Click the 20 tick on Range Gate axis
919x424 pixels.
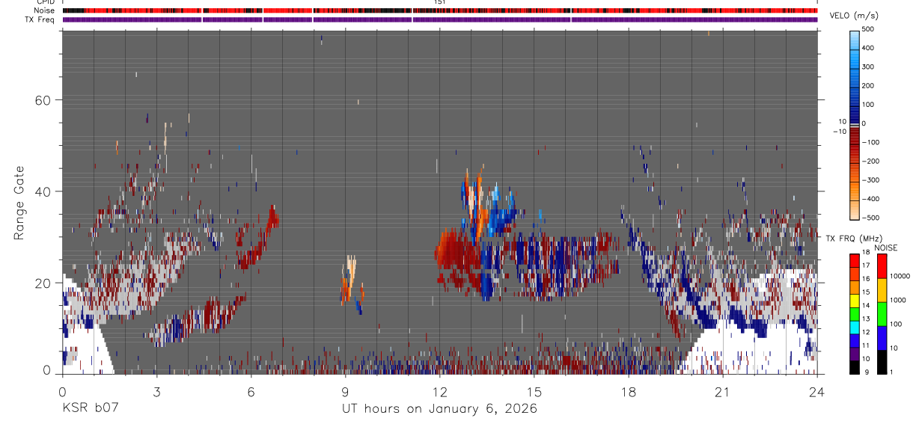coord(44,283)
